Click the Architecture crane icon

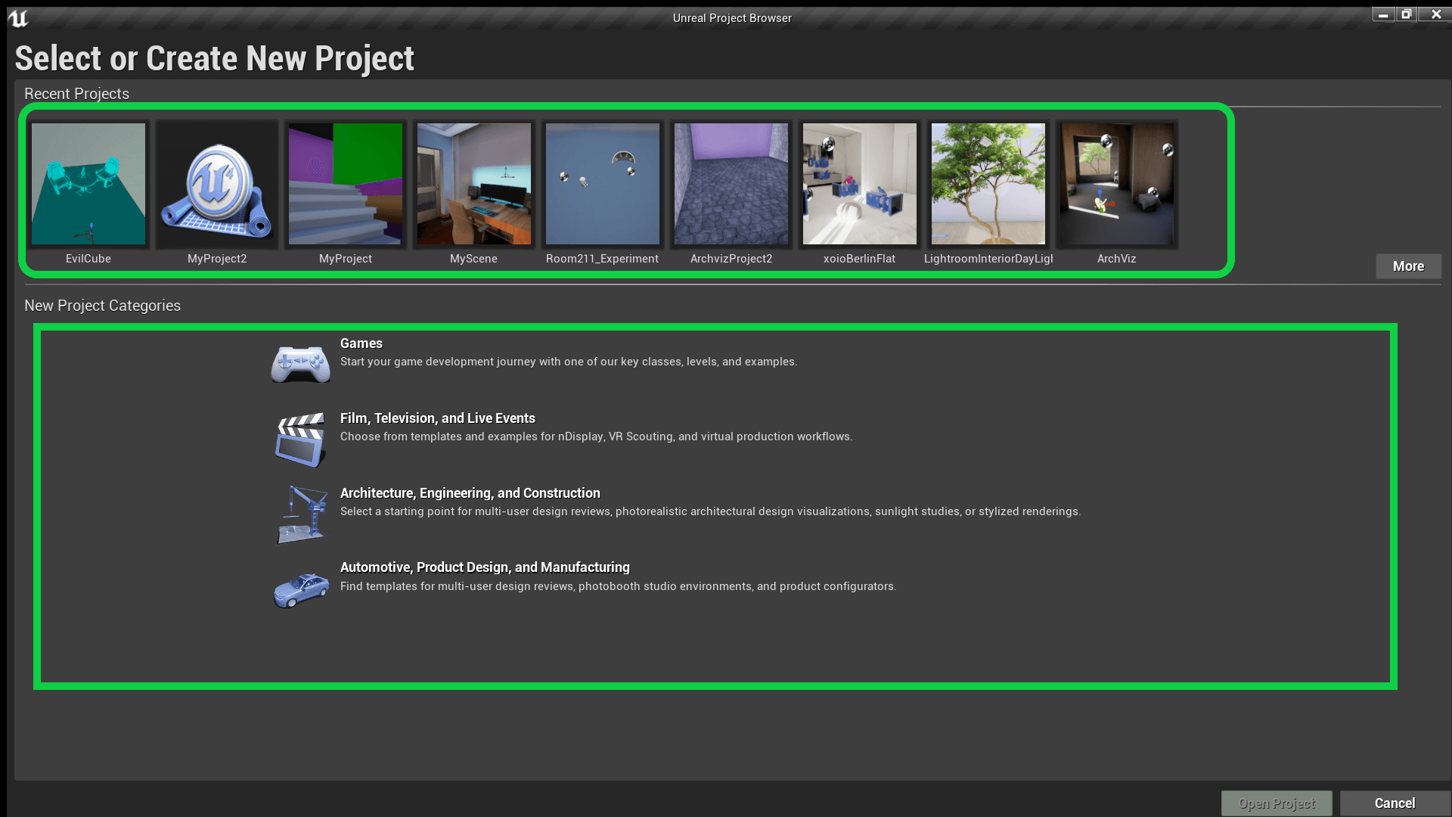(x=302, y=514)
